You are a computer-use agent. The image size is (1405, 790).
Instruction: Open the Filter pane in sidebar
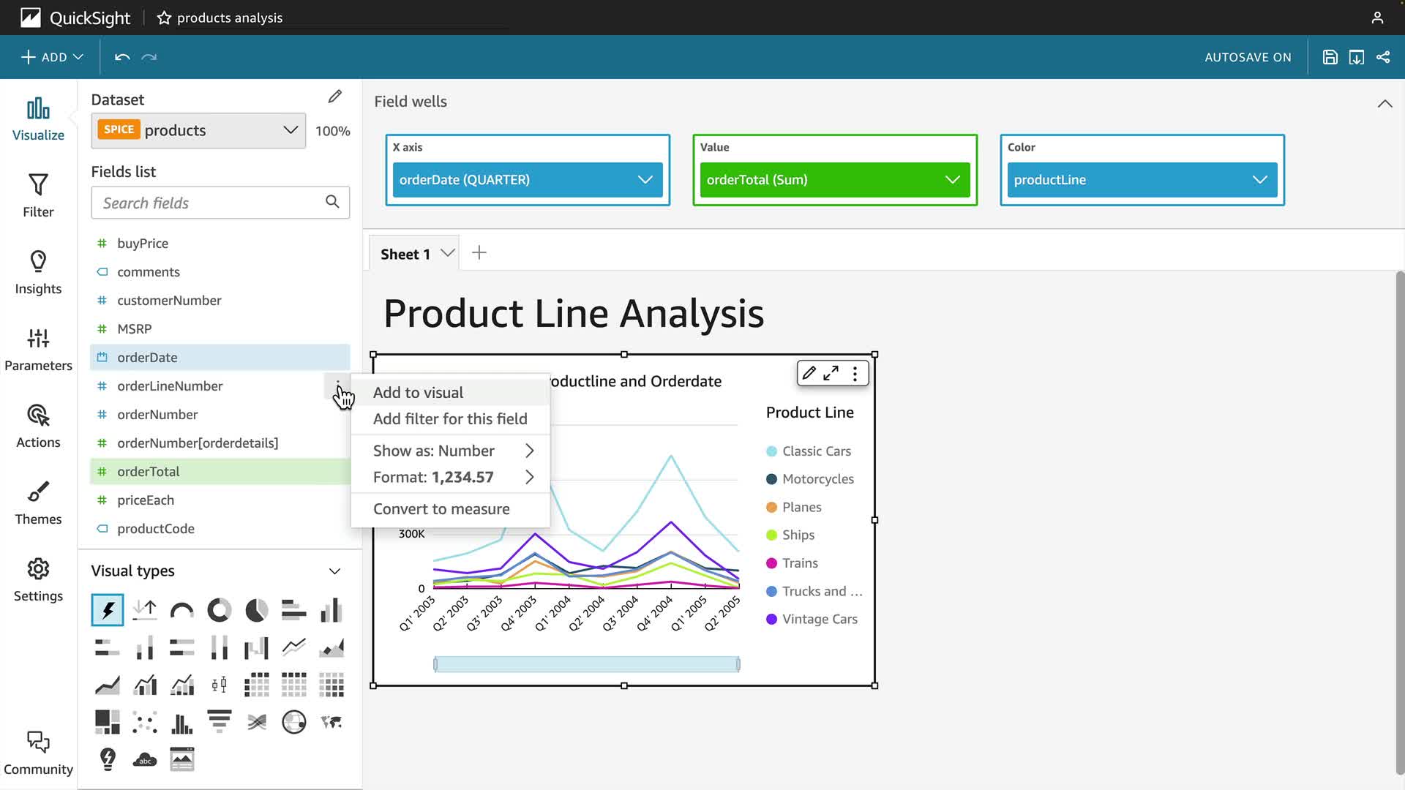pos(38,195)
